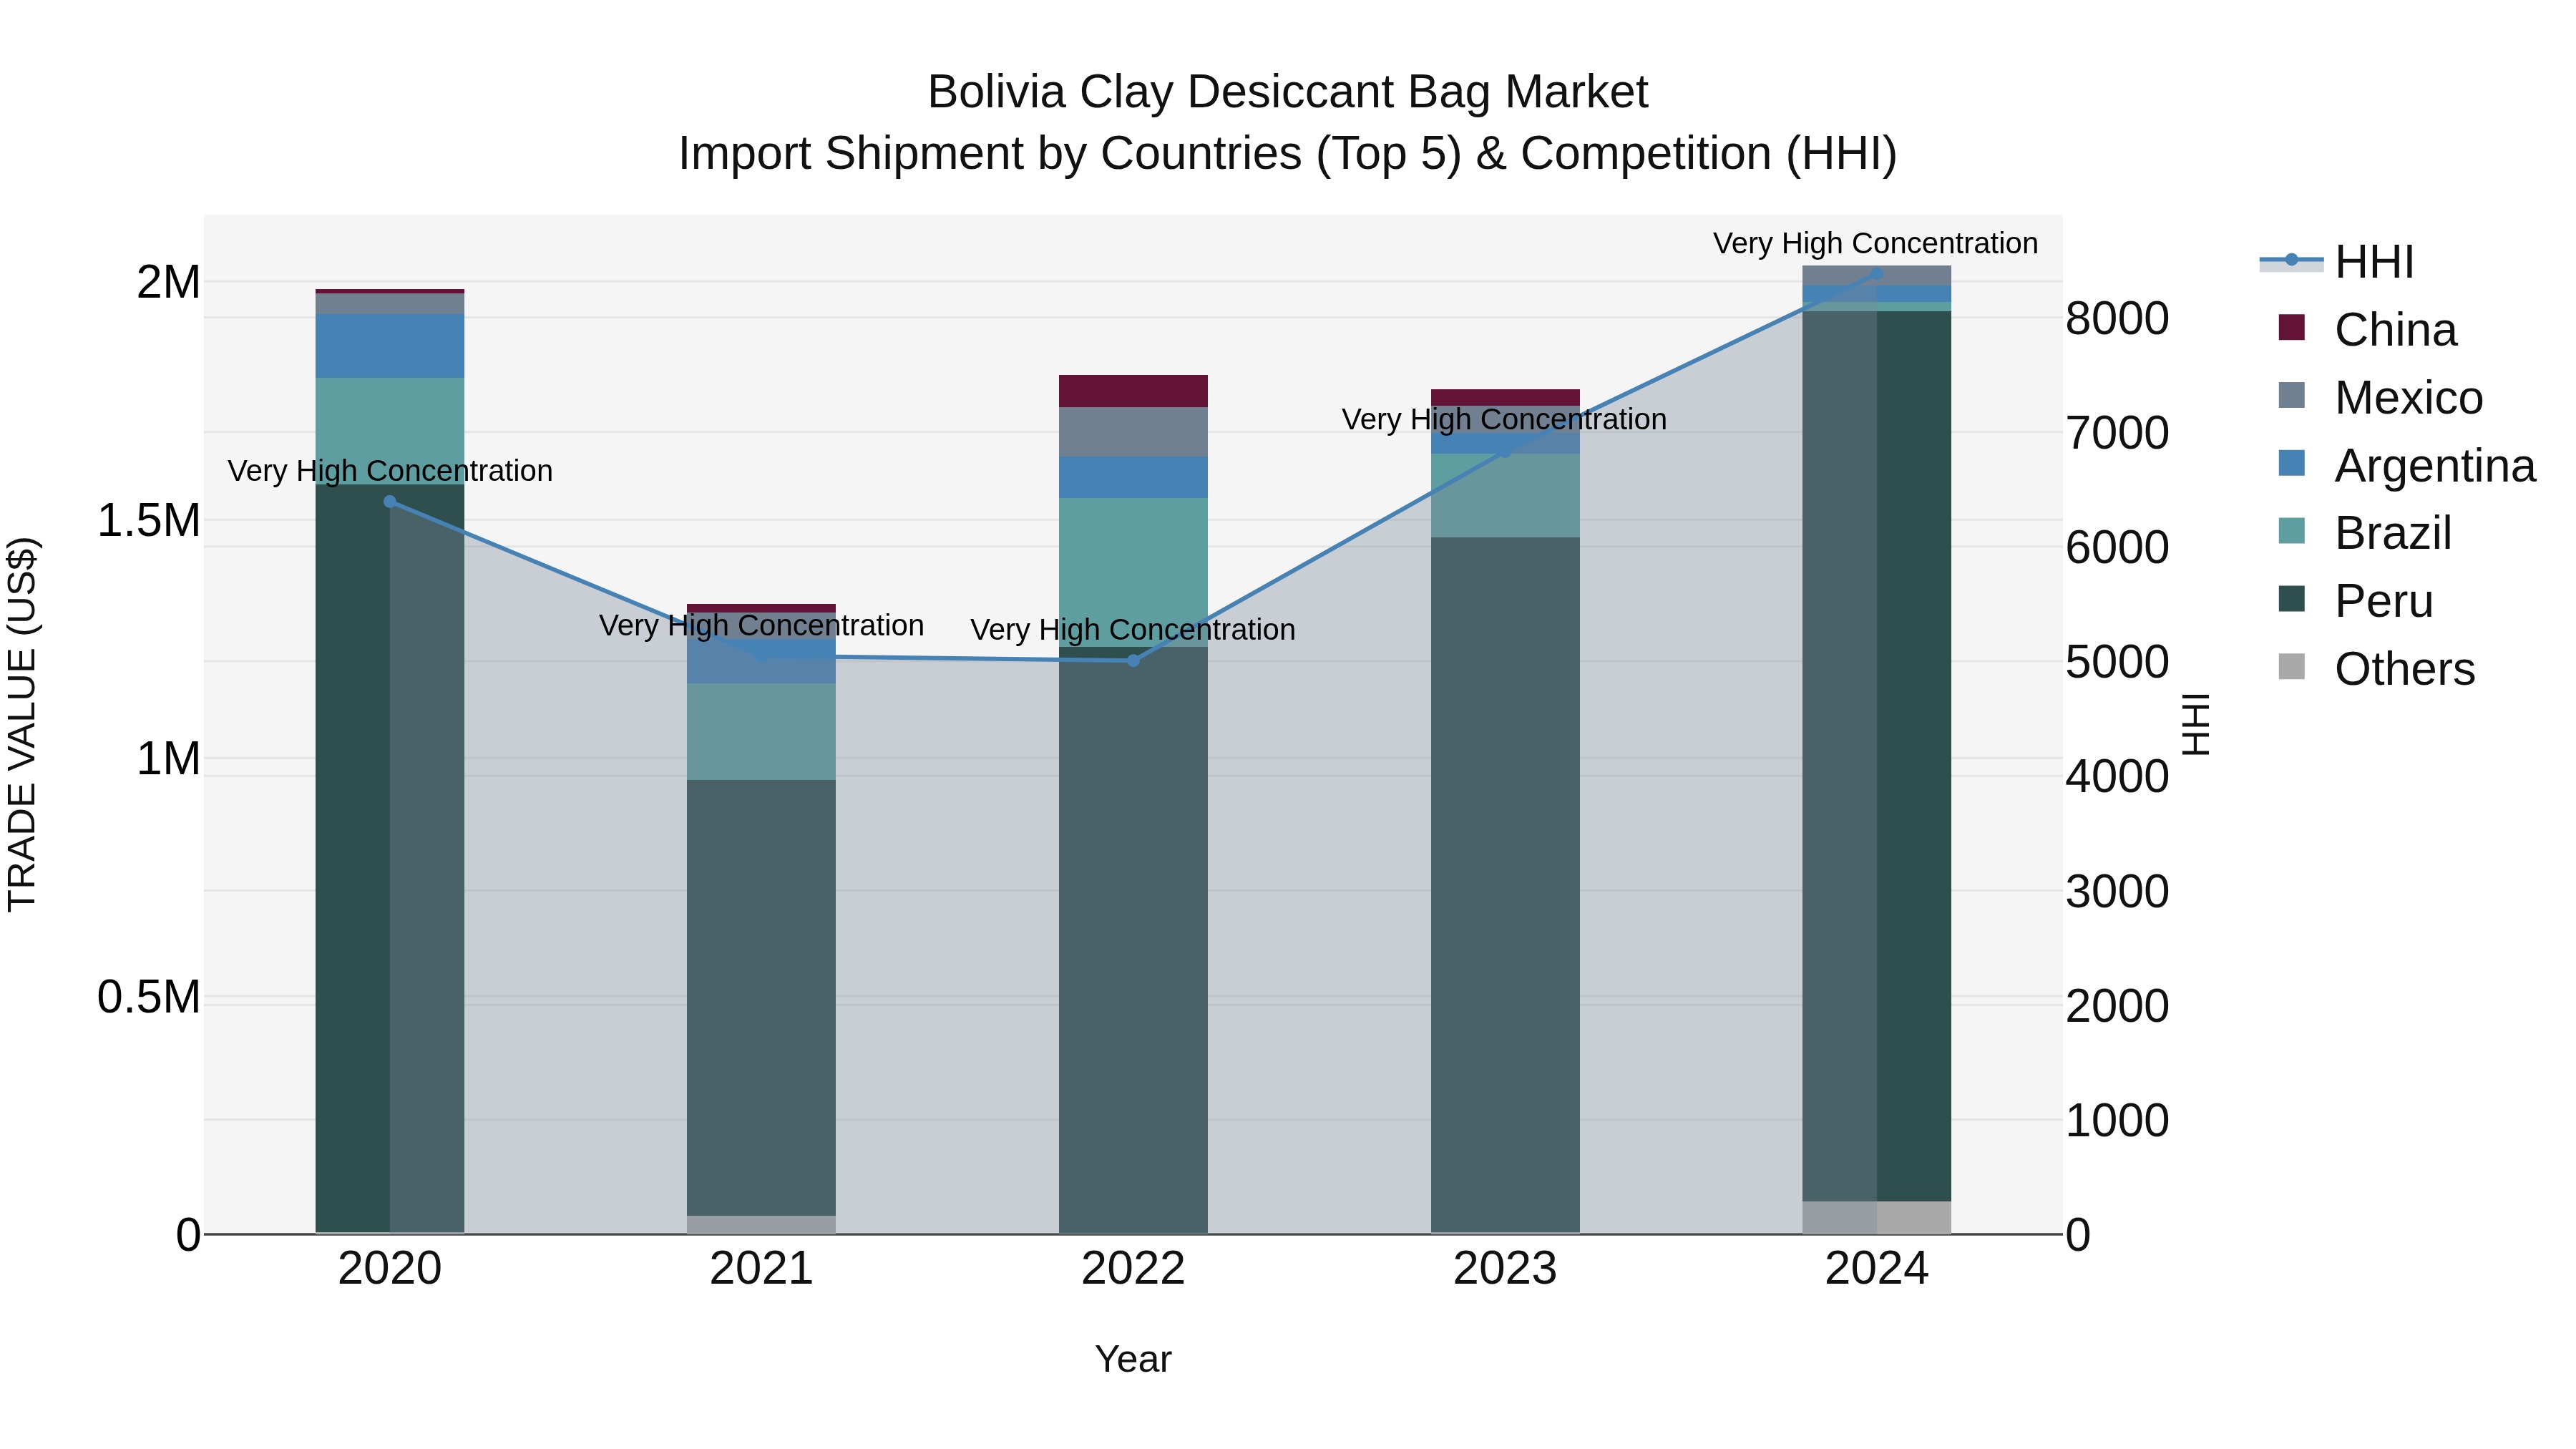
Task: Click the 8000 tick on HHI axis
Action: click(2117, 319)
